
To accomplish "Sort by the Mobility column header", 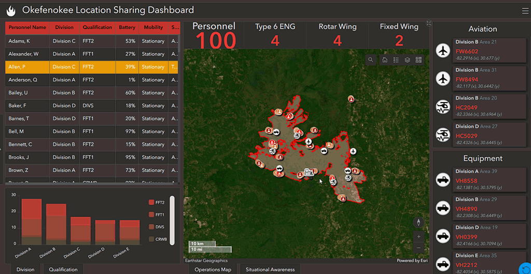I will [153, 27].
